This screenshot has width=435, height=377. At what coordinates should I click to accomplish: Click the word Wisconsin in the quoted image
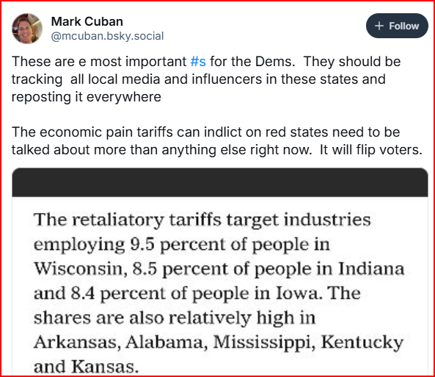81,269
